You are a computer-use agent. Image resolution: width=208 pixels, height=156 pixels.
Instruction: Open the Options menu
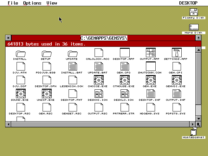[32, 3]
